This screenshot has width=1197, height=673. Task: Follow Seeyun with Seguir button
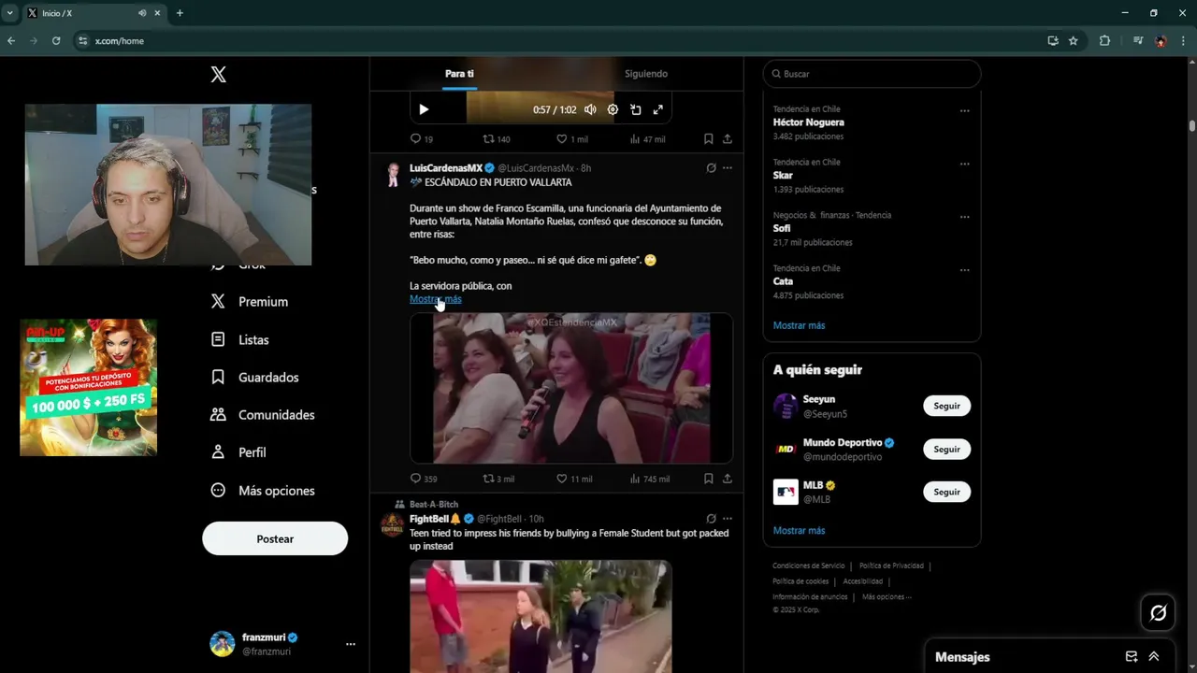[x=946, y=406]
